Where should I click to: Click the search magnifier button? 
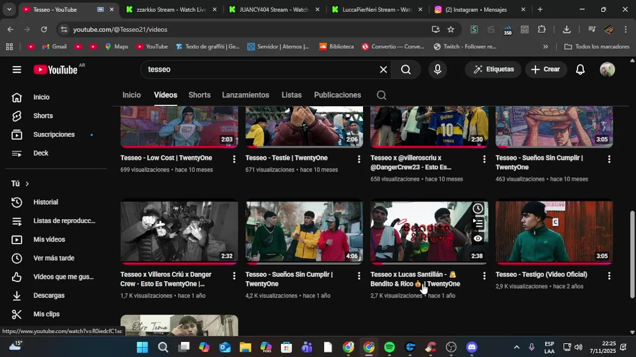click(x=406, y=69)
